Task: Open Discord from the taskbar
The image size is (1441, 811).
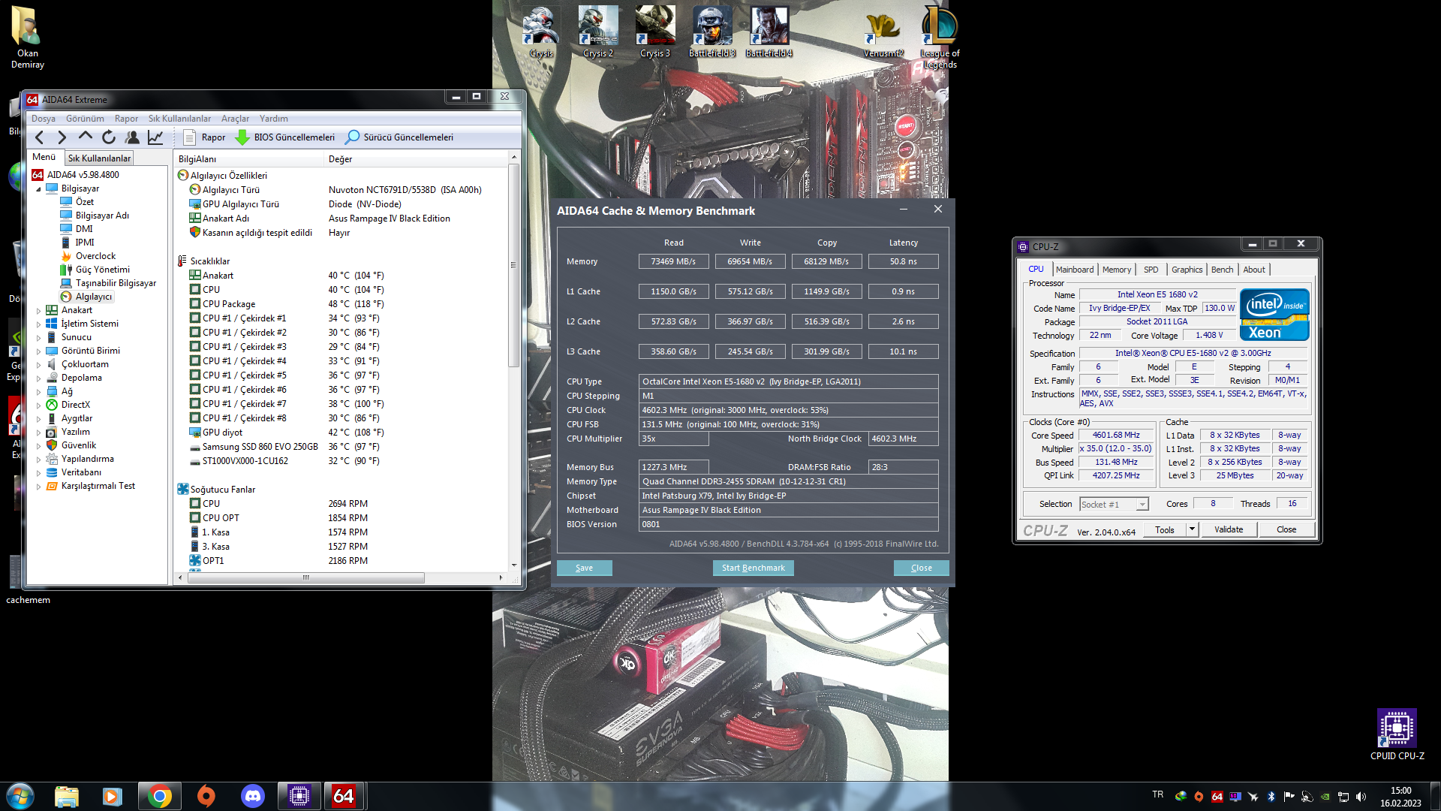Action: [x=253, y=796]
